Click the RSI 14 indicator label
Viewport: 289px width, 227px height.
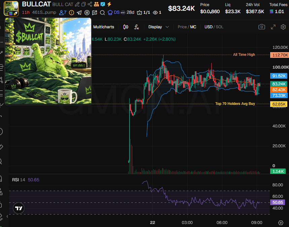point(19,180)
